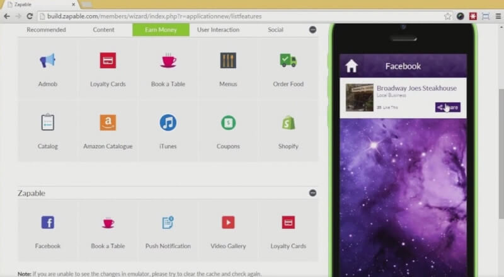Click the Facebook header title in emulator
This screenshot has width=504, height=277.
403,66
